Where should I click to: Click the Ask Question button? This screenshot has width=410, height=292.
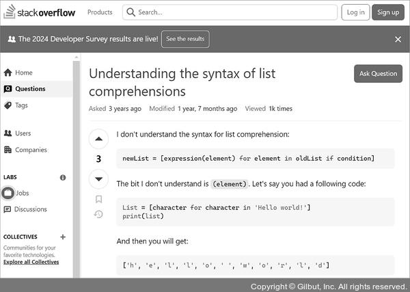click(x=378, y=74)
